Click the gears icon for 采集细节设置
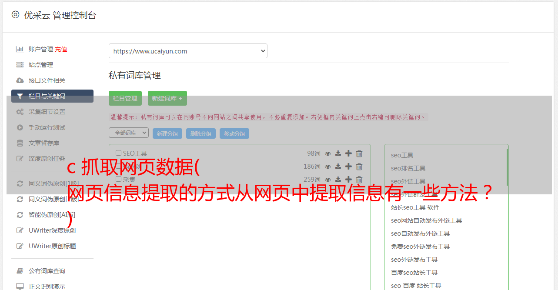558x290 pixels. pos(20,112)
